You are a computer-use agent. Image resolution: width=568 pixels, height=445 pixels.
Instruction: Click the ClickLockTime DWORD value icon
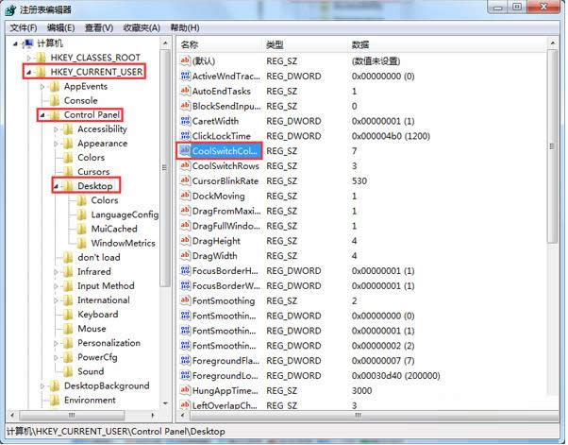click(x=185, y=136)
